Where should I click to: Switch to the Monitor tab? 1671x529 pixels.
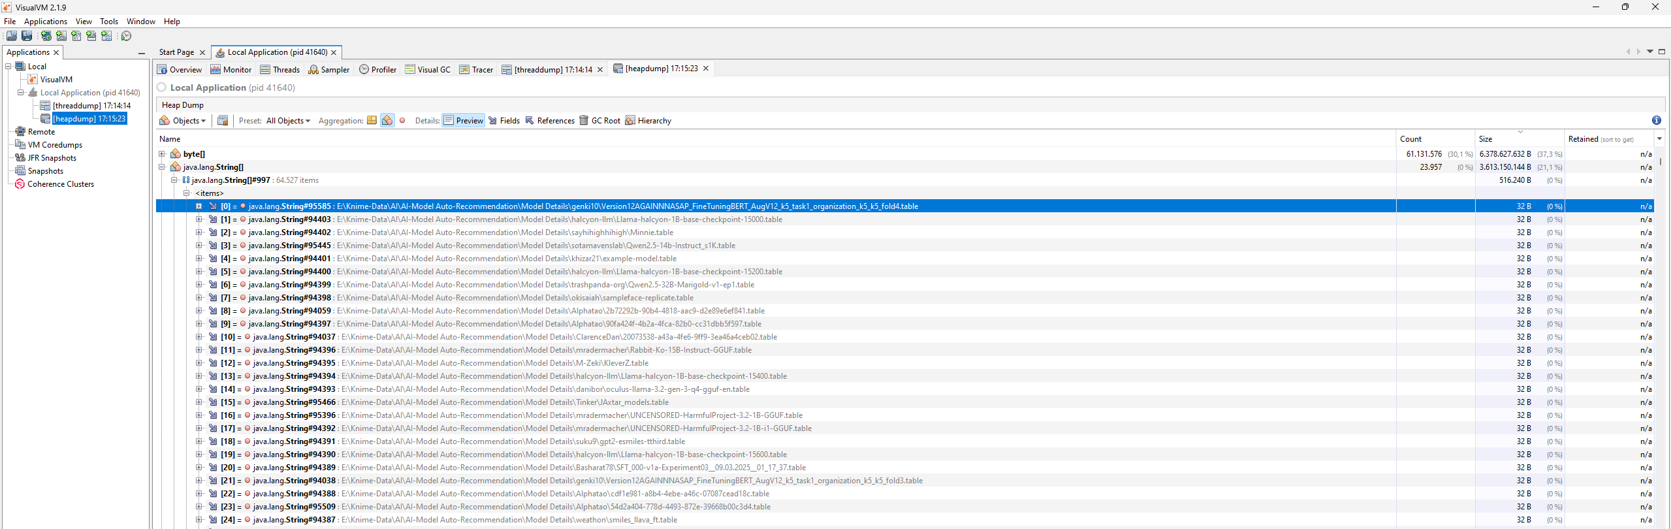(231, 70)
